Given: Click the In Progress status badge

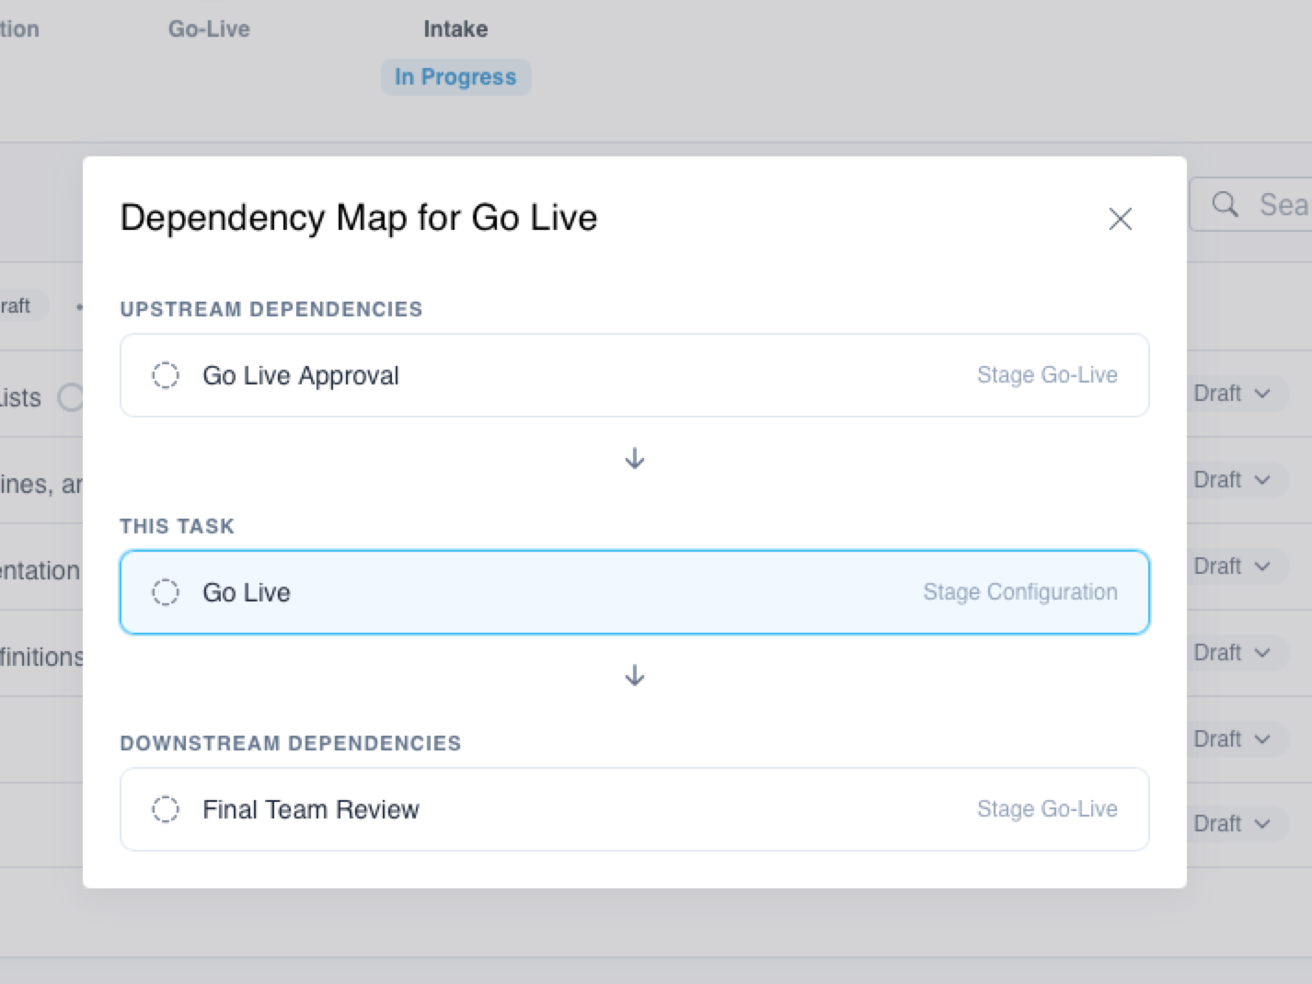Looking at the screenshot, I should tap(455, 77).
